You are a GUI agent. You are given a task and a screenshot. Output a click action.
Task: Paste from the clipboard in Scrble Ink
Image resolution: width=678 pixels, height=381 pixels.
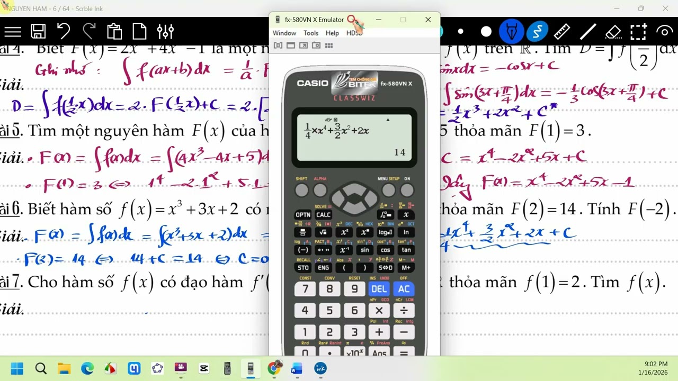(x=114, y=32)
